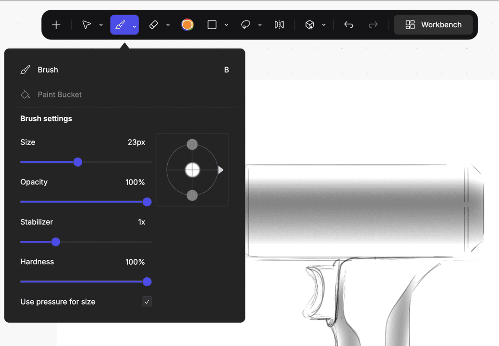Click the Undo arrow icon
This screenshot has width=499, height=346.
[348, 24]
